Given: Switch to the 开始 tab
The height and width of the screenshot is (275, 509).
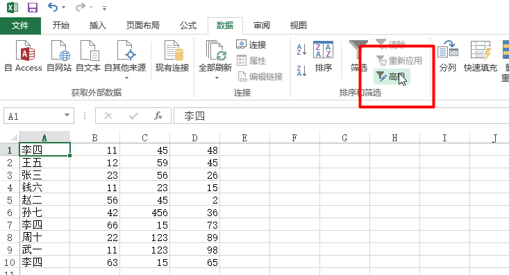Looking at the screenshot, I should [61, 26].
